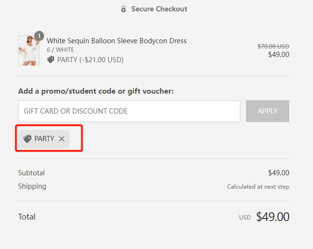
Task: Open the white dress product thumbnail
Action: click(x=29, y=50)
